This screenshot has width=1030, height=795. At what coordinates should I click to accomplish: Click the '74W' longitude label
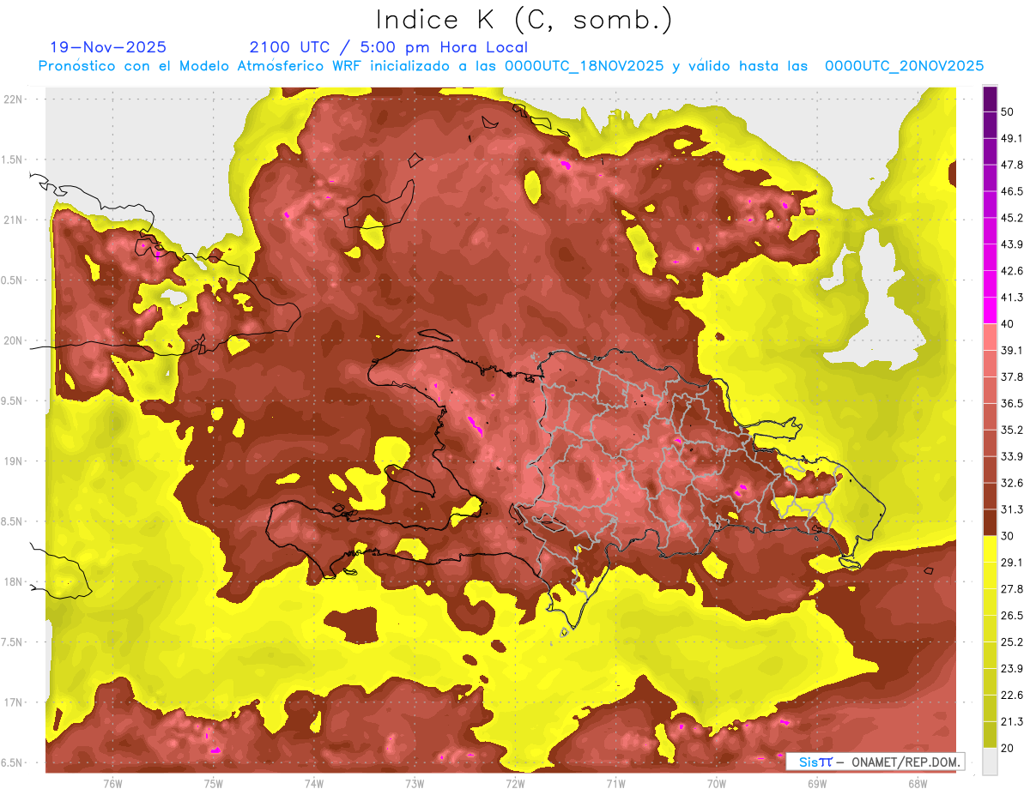pyautogui.click(x=314, y=784)
